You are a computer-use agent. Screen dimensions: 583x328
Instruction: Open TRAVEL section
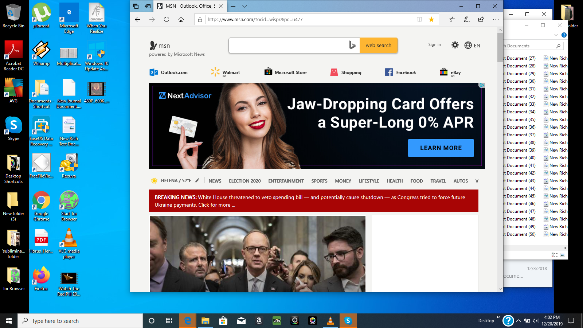438,181
